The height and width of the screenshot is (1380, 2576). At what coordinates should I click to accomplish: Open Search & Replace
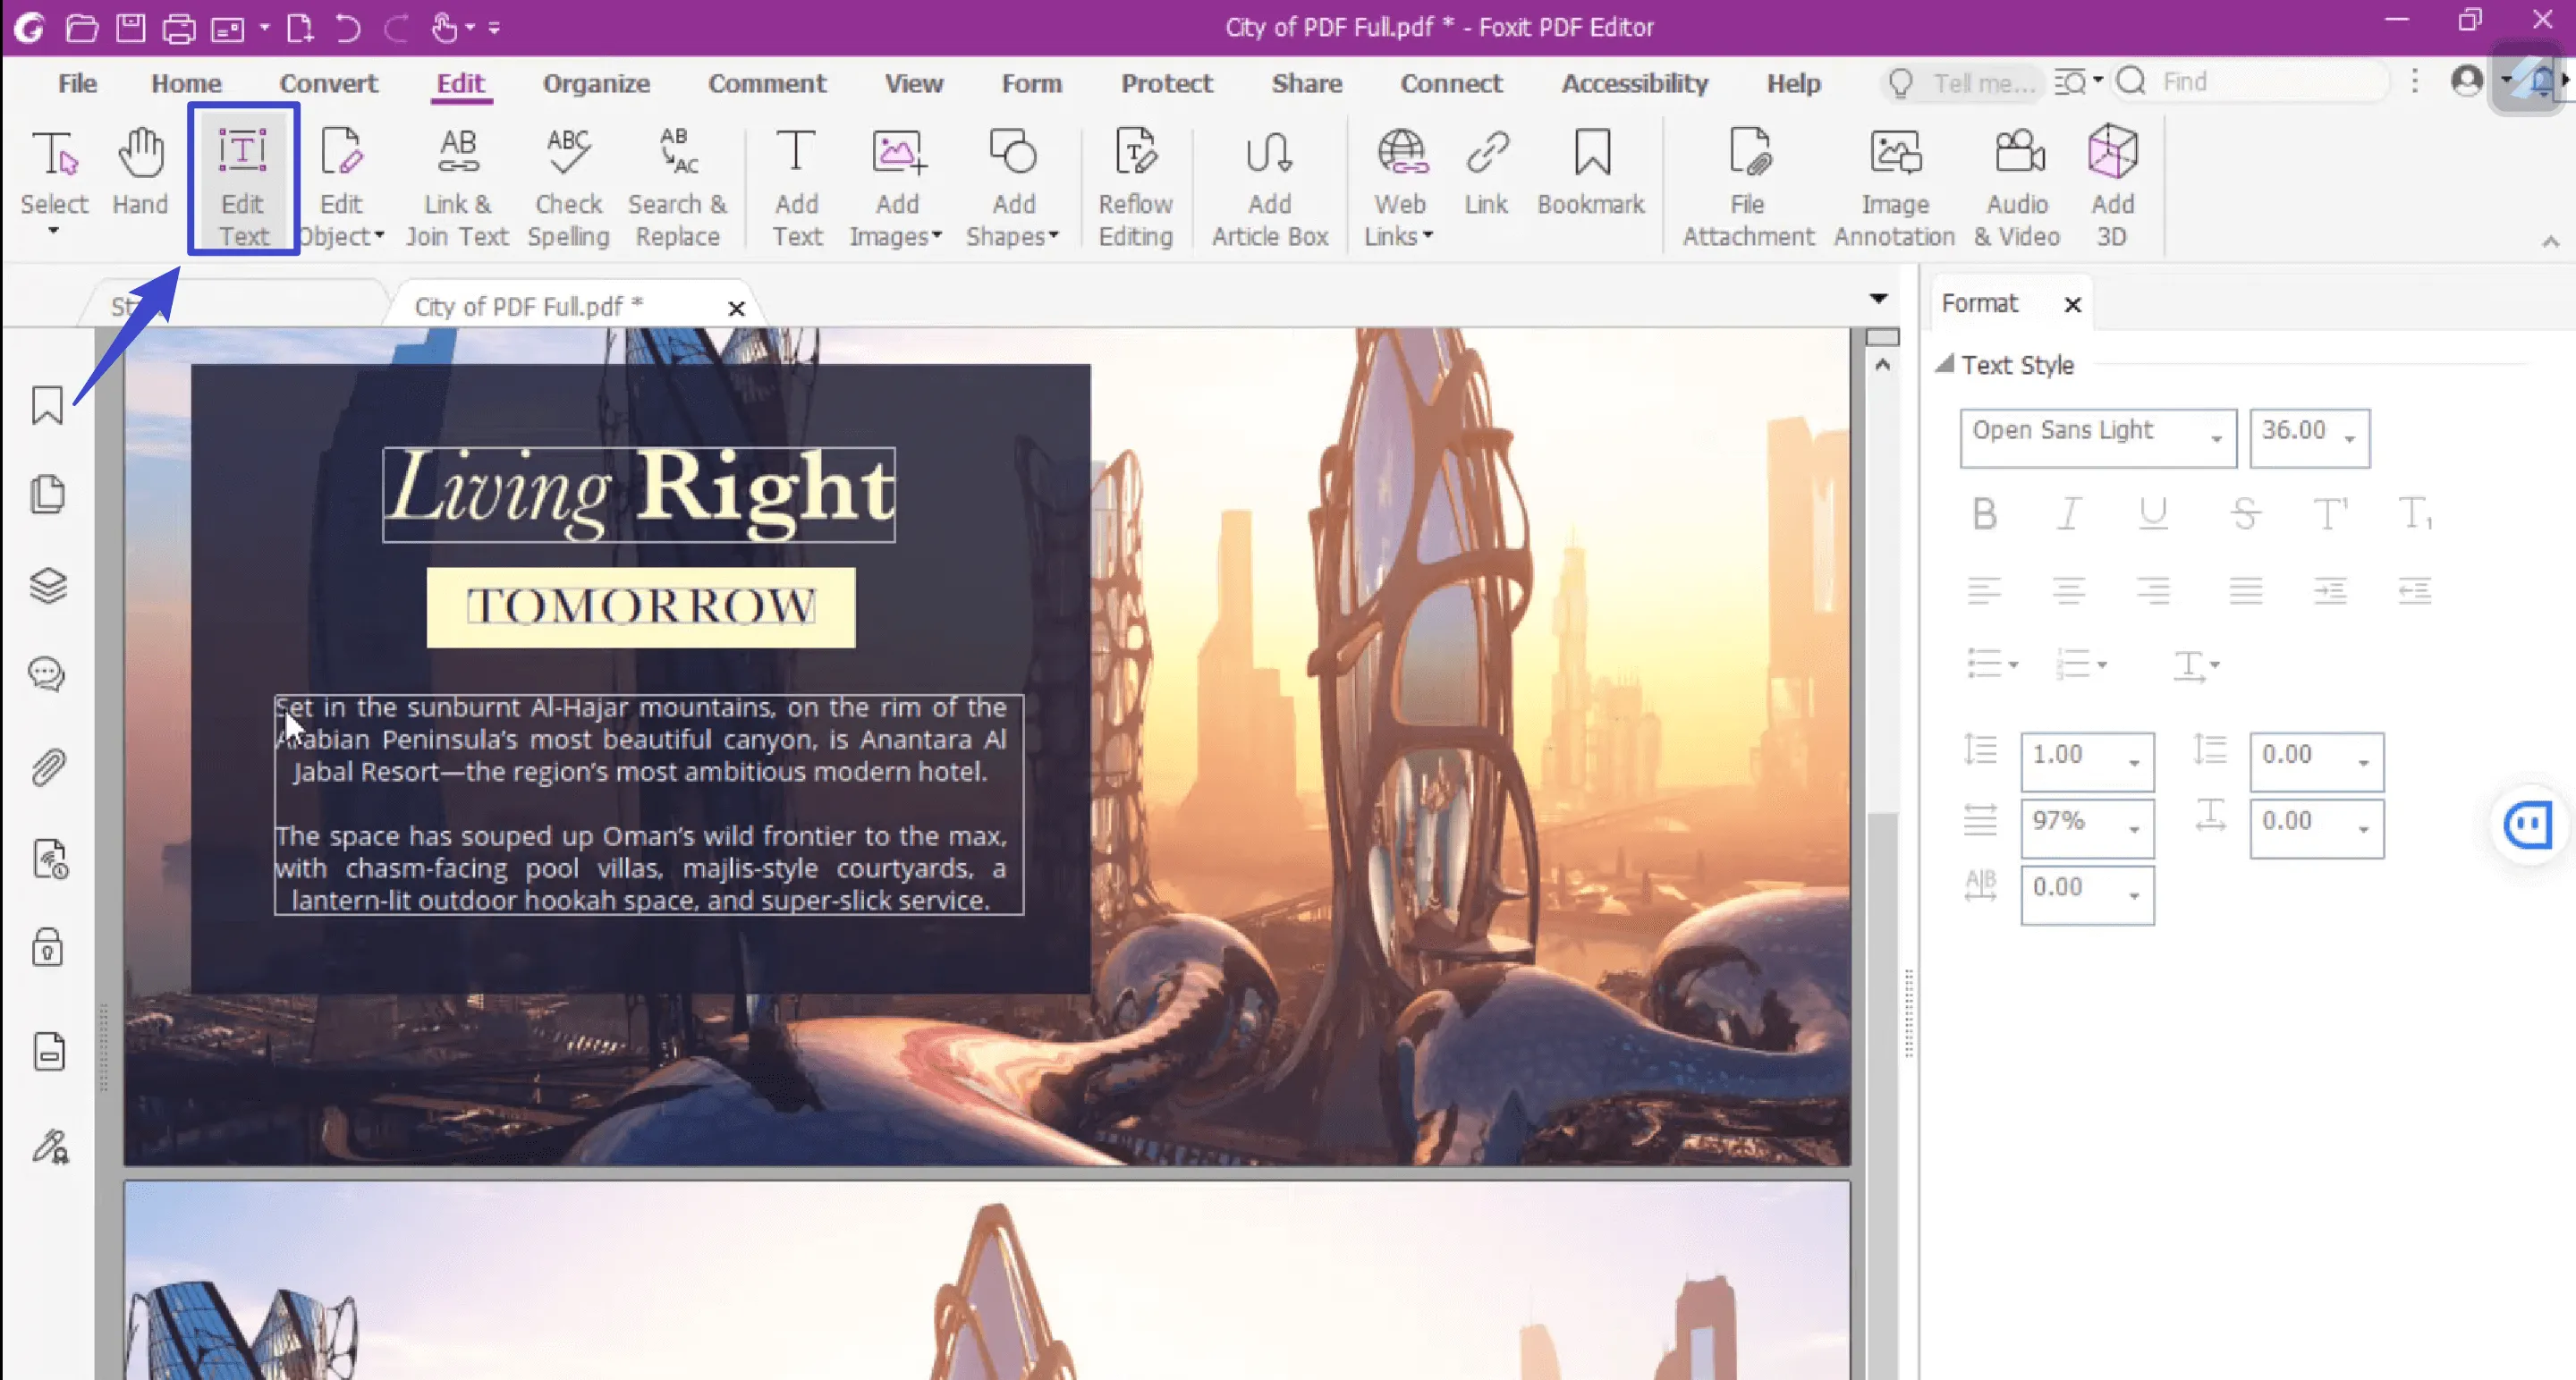pos(677,185)
